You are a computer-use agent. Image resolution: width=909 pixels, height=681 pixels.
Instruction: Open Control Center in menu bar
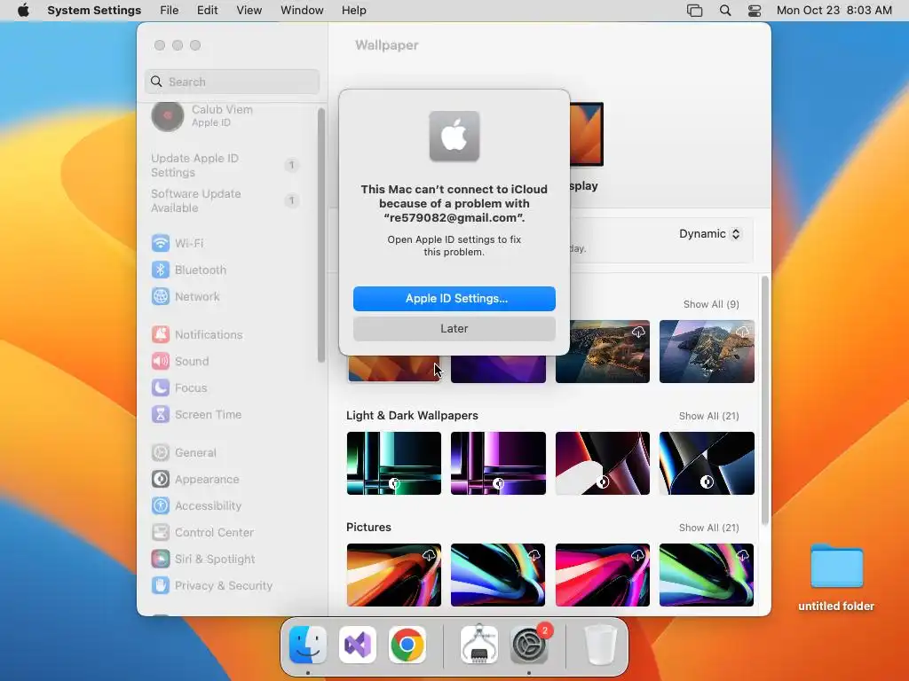(x=755, y=11)
